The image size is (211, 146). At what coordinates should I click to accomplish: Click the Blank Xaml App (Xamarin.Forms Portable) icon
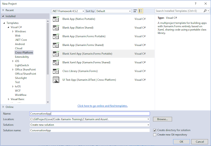[56, 54]
